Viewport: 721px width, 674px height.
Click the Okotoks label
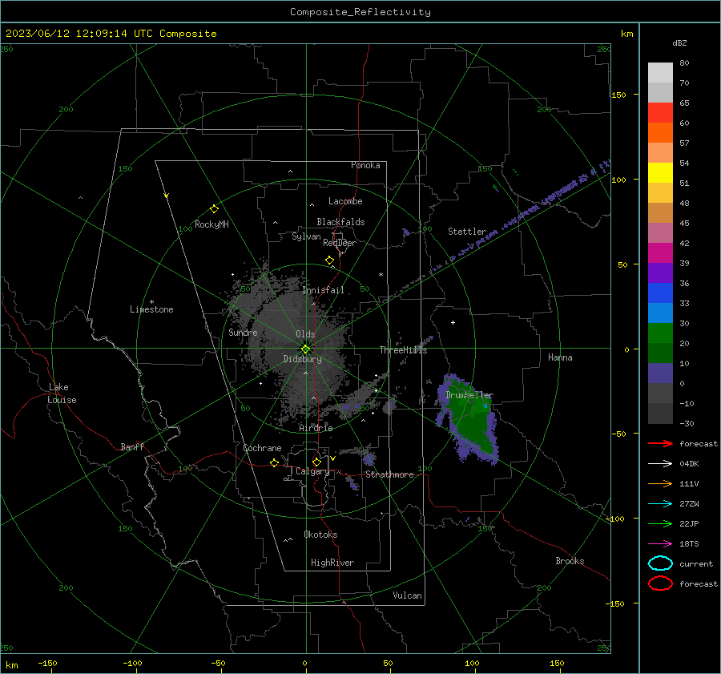[x=320, y=535]
